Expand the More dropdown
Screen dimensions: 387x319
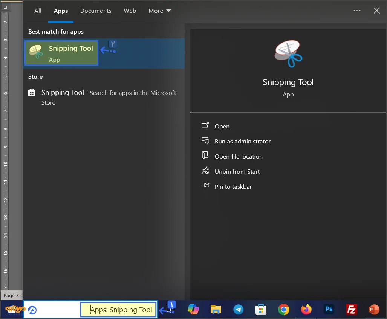click(x=159, y=11)
